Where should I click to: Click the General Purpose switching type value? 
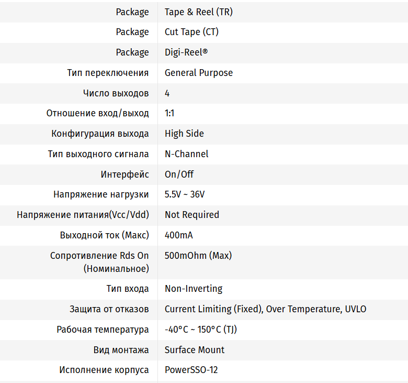(199, 73)
